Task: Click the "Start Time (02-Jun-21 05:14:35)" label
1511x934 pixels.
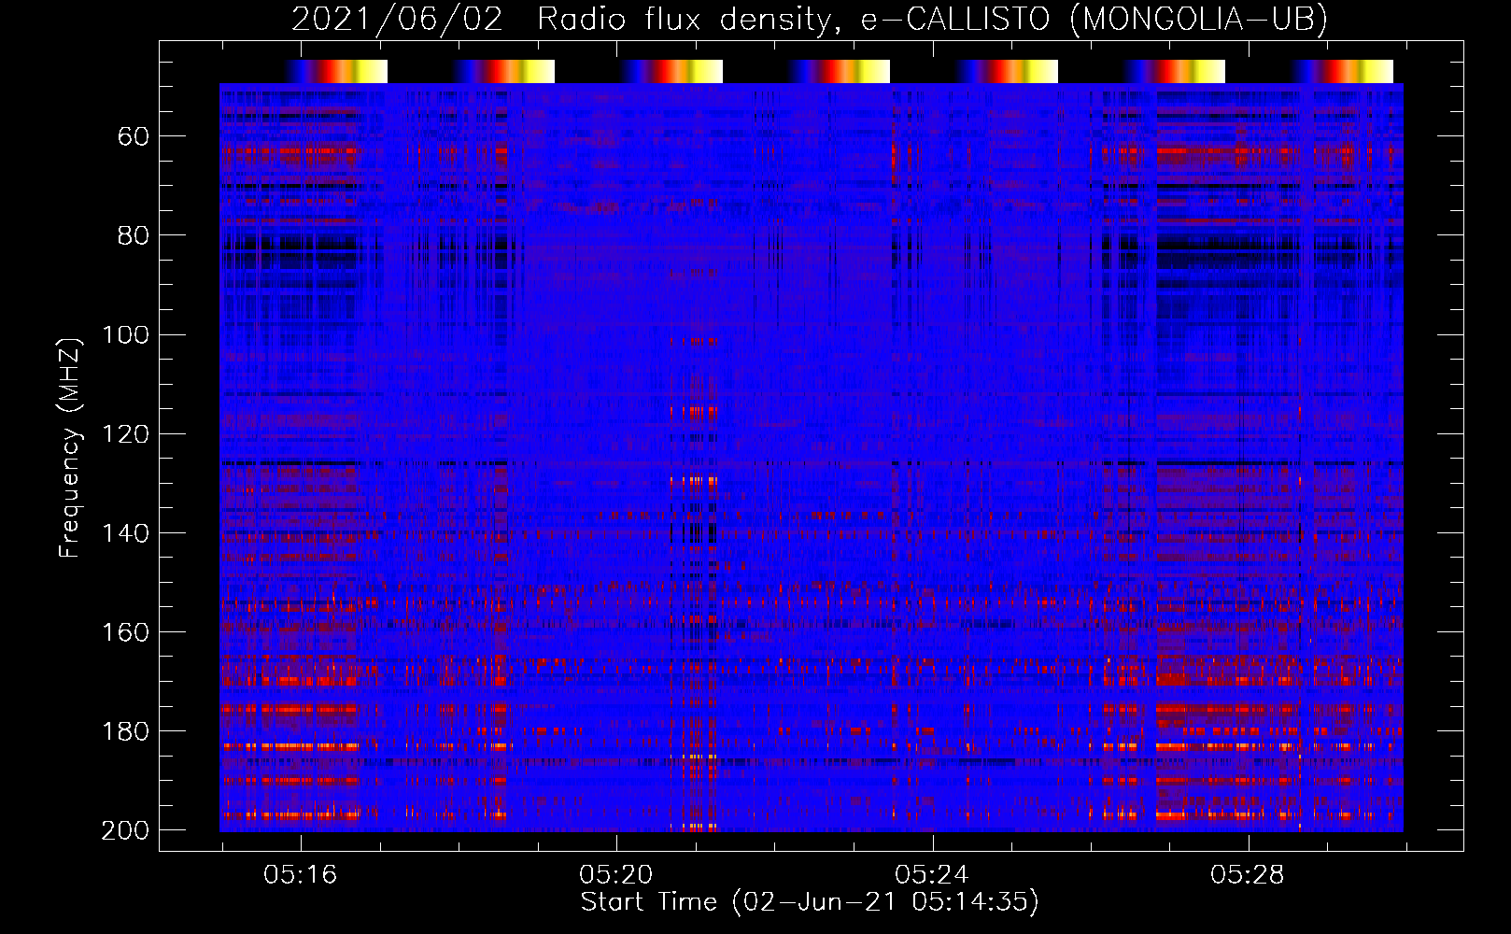Action: click(810, 902)
